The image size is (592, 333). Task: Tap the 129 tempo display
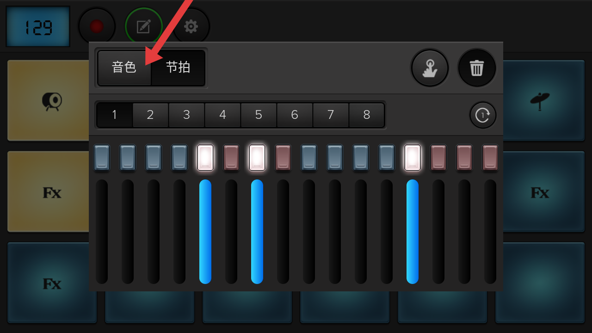click(x=38, y=27)
